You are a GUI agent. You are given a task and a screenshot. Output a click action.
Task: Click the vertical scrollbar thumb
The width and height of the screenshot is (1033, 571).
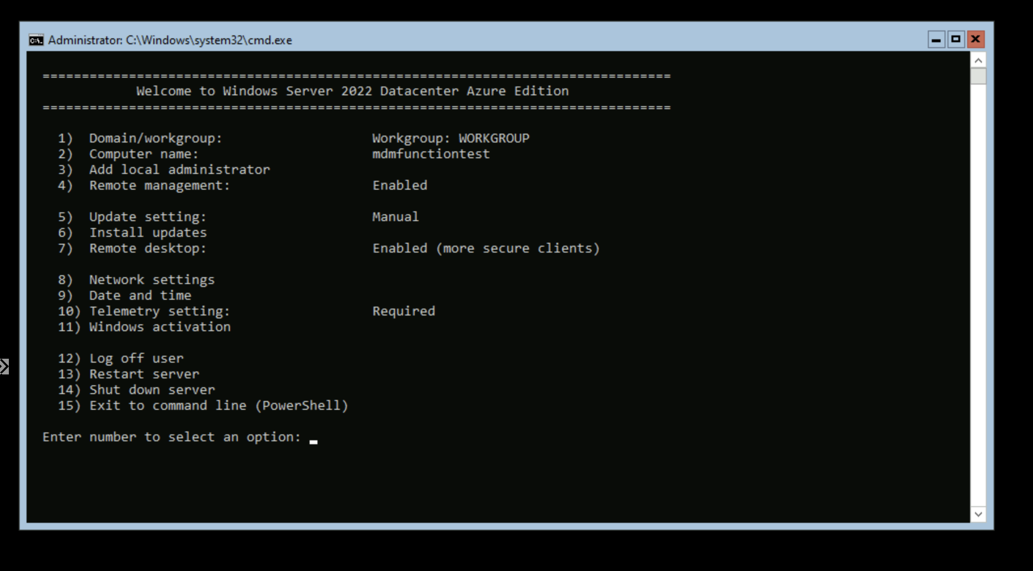tap(978, 76)
